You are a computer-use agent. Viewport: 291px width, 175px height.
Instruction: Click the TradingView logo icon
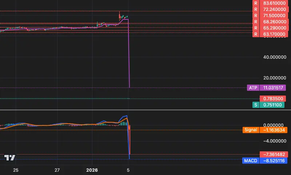[x=10, y=158]
